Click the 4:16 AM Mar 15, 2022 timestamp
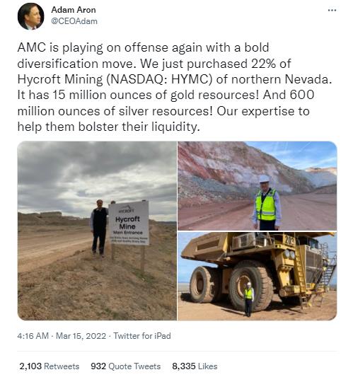This screenshot has height=377, width=353. coord(62,336)
